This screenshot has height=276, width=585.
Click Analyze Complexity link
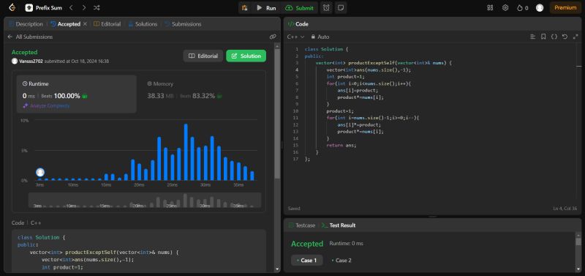46,105
